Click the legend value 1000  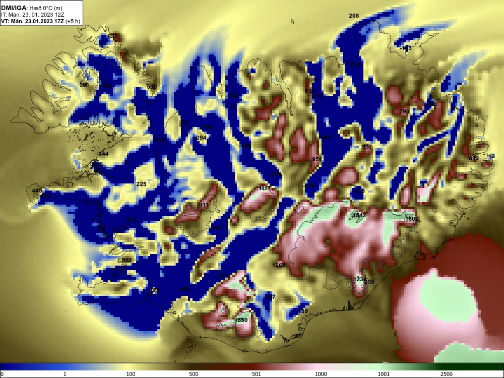[321, 374]
